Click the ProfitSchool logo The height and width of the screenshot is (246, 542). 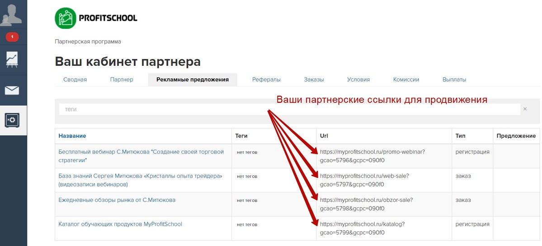(96, 18)
